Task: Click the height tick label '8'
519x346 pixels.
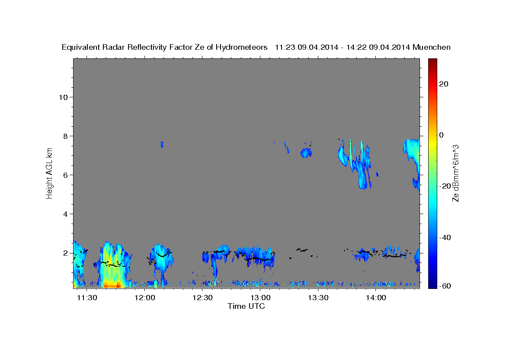Action: 65,136
